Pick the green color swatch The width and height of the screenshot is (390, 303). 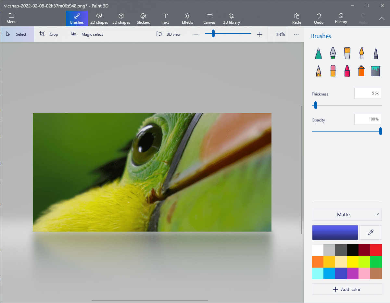[376, 262]
